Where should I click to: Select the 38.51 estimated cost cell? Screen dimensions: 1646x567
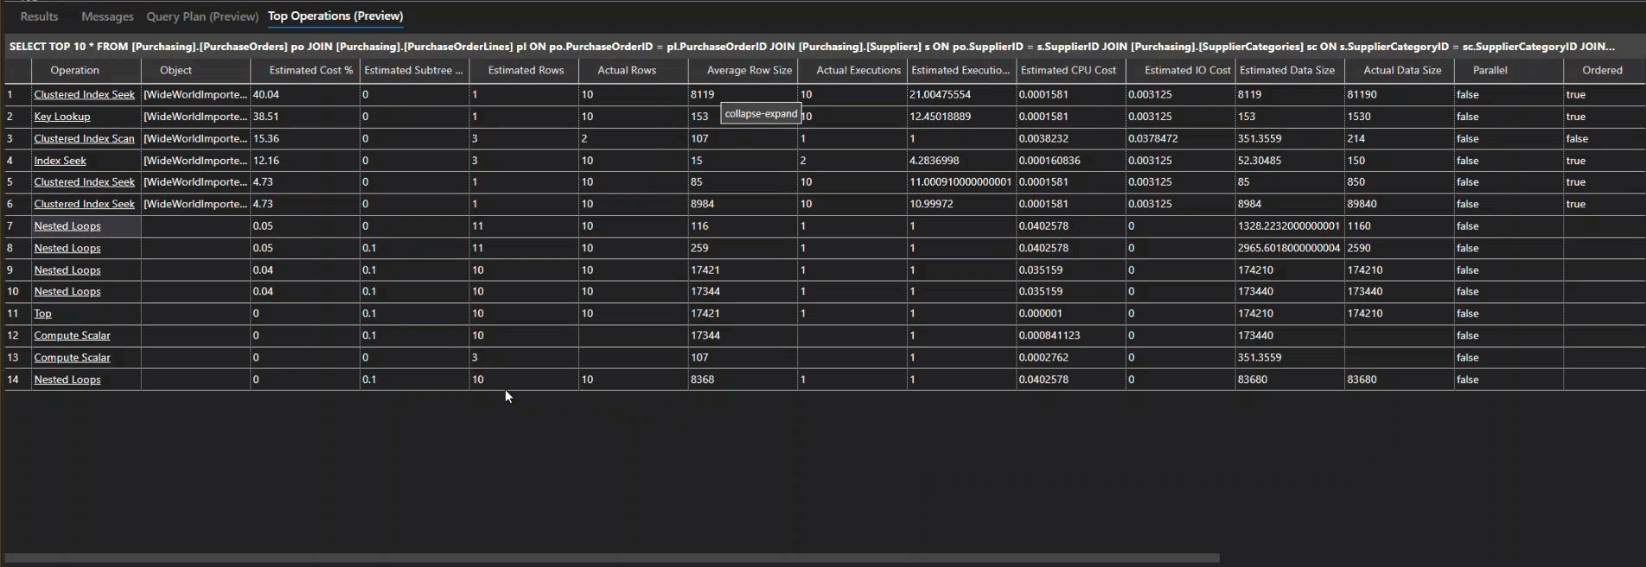click(305, 117)
